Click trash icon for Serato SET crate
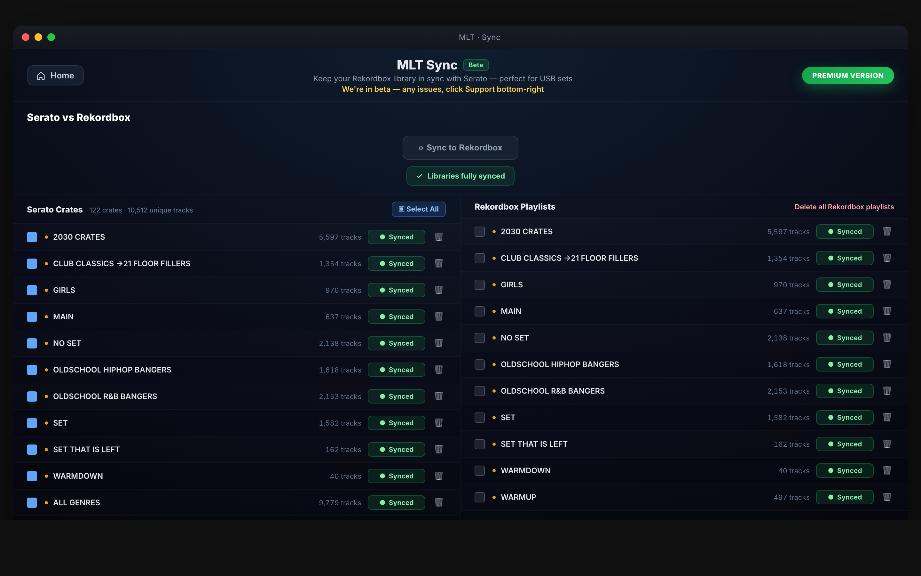Screen dimensions: 921x576 tap(438, 423)
